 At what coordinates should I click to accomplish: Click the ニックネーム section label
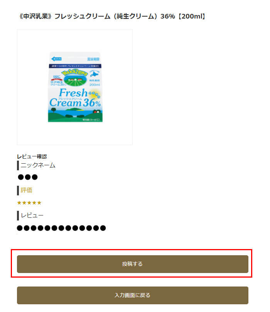(38, 165)
